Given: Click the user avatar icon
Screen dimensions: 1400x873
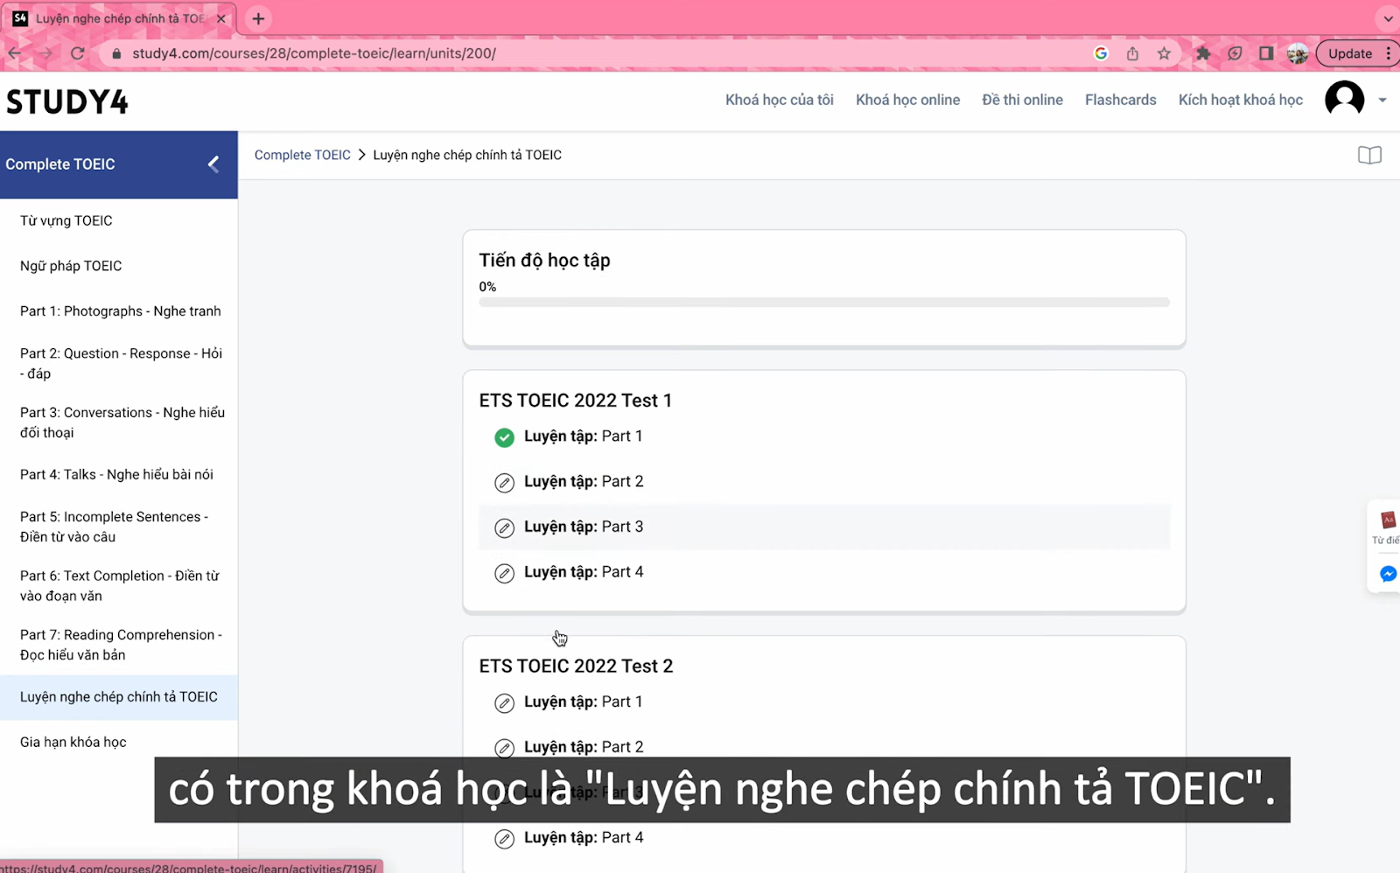Looking at the screenshot, I should coord(1344,99).
